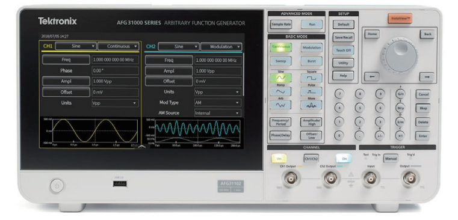Open More waveforms icon button
This screenshot has height=220, width=458.
click(x=311, y=105)
